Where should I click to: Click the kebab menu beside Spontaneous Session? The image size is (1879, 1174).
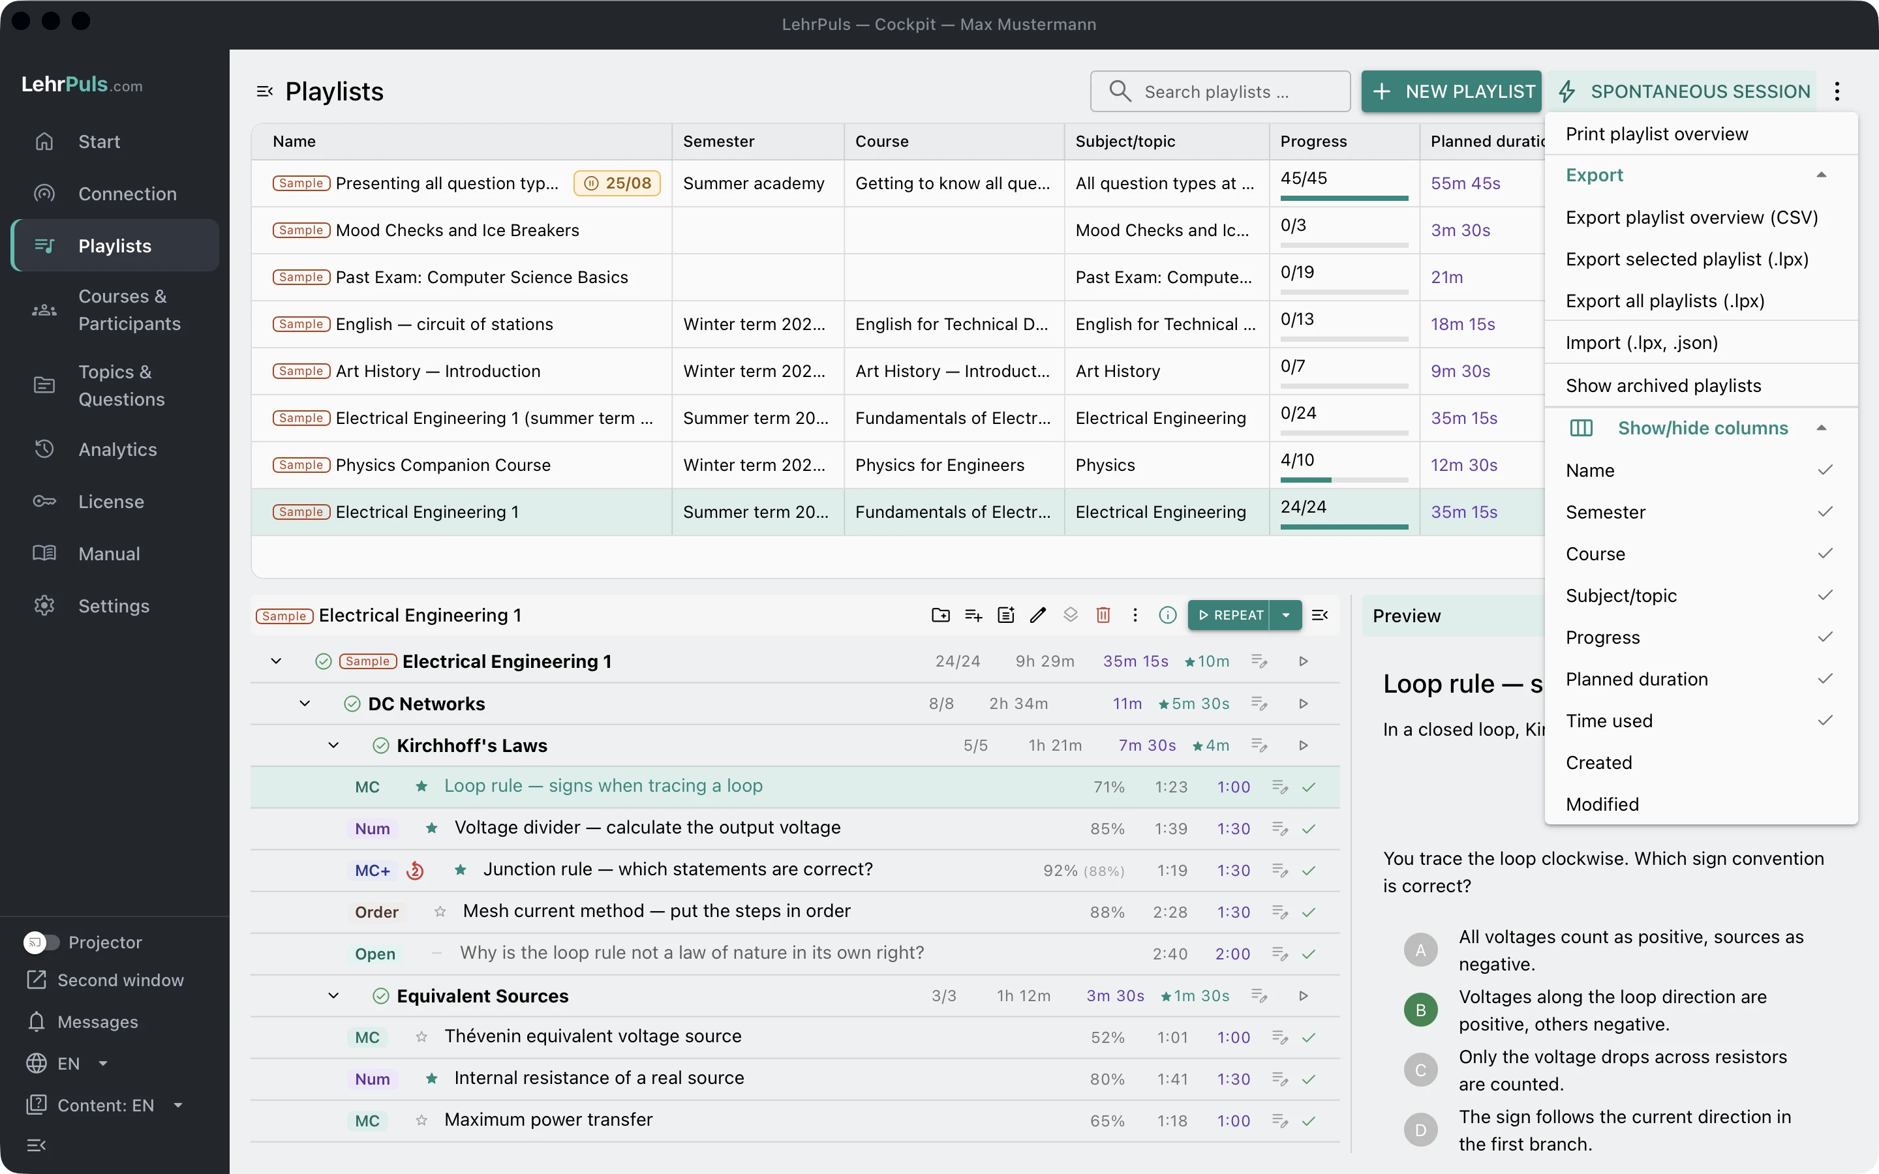coord(1837,91)
